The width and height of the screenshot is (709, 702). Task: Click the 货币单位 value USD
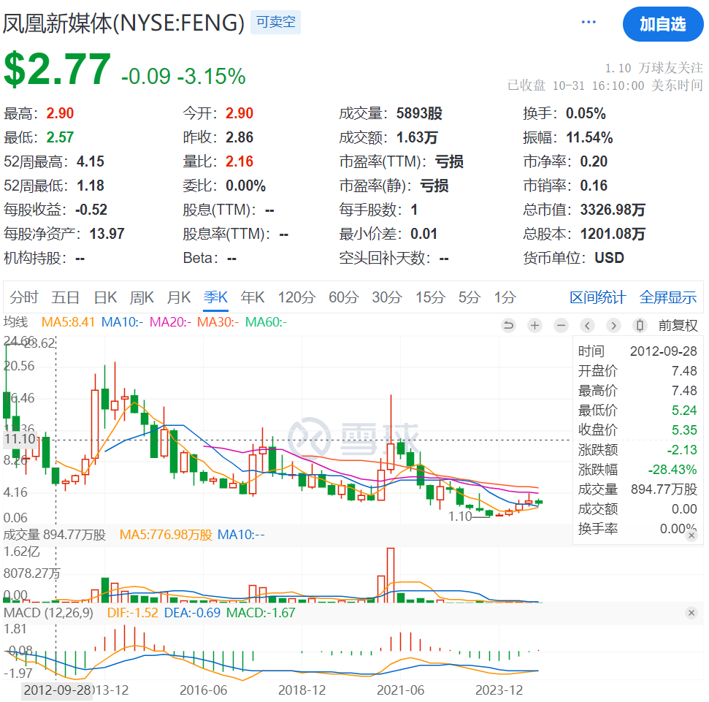609,257
